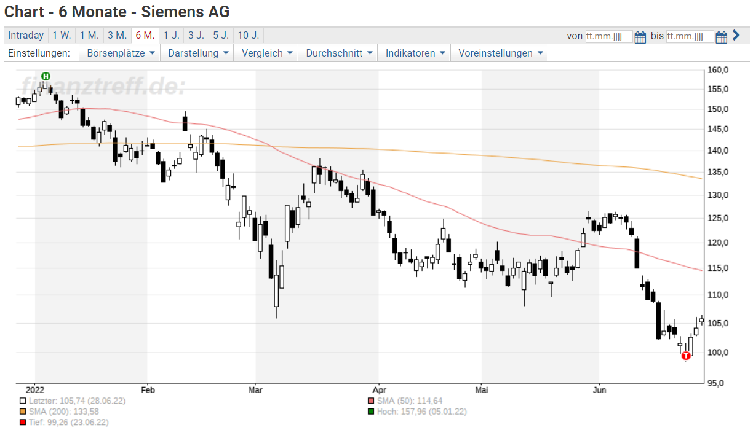753x430 pixels.
Task: Open the Börsenplätze dropdown
Action: tap(120, 53)
